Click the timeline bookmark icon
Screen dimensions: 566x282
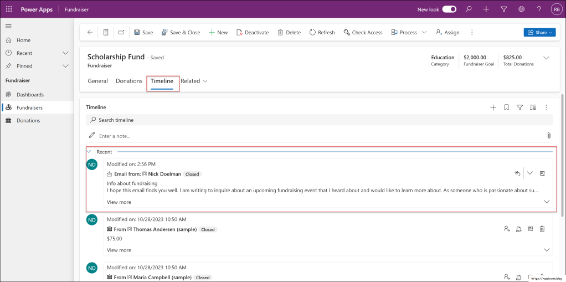coord(506,107)
